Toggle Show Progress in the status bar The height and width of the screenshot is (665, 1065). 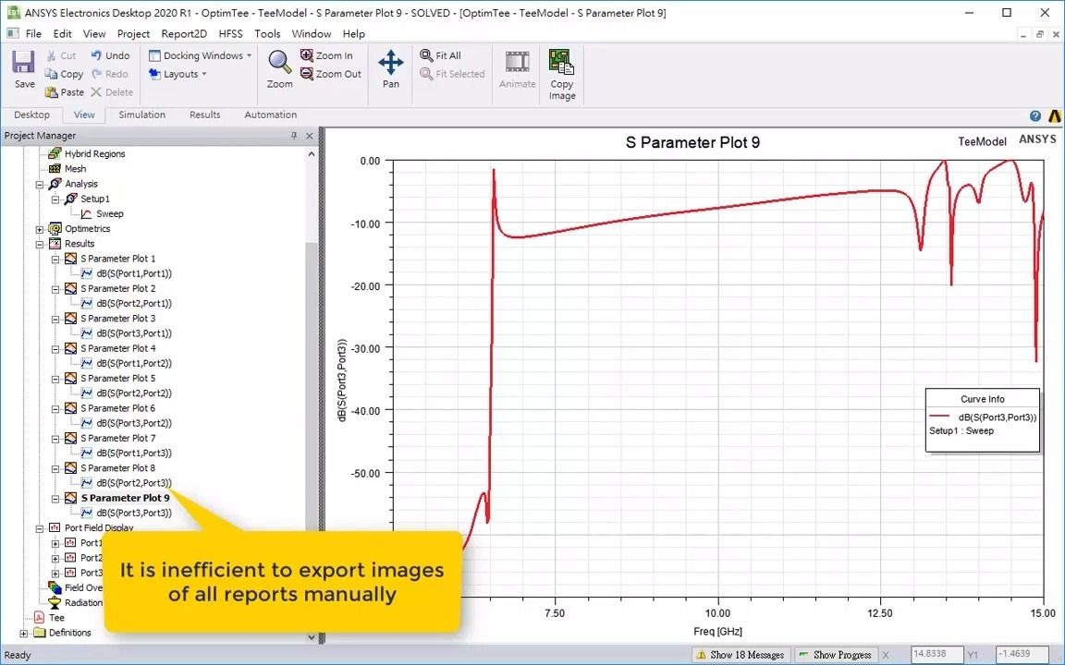click(835, 654)
